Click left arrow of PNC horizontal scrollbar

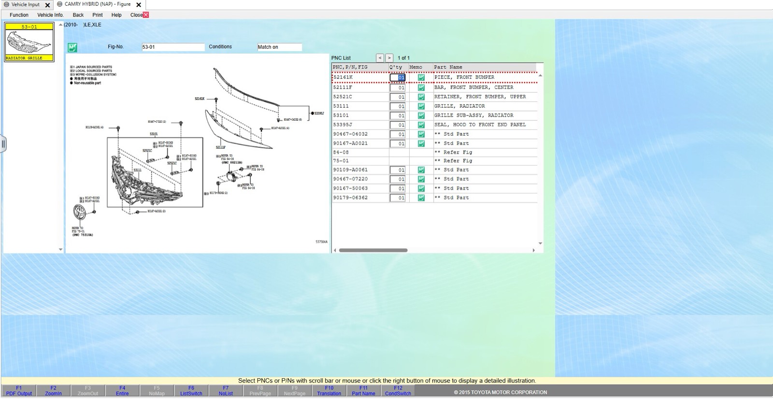[335, 250]
